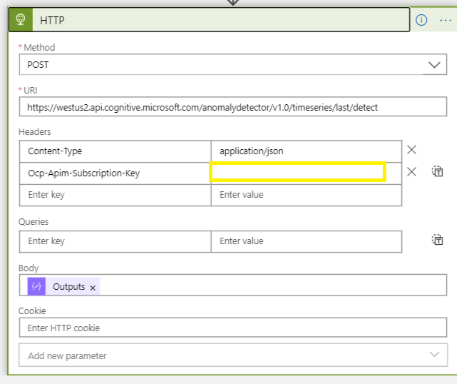The height and width of the screenshot is (384, 464).
Task: Open the HTTP action ellipsis menu
Action: coord(445,21)
